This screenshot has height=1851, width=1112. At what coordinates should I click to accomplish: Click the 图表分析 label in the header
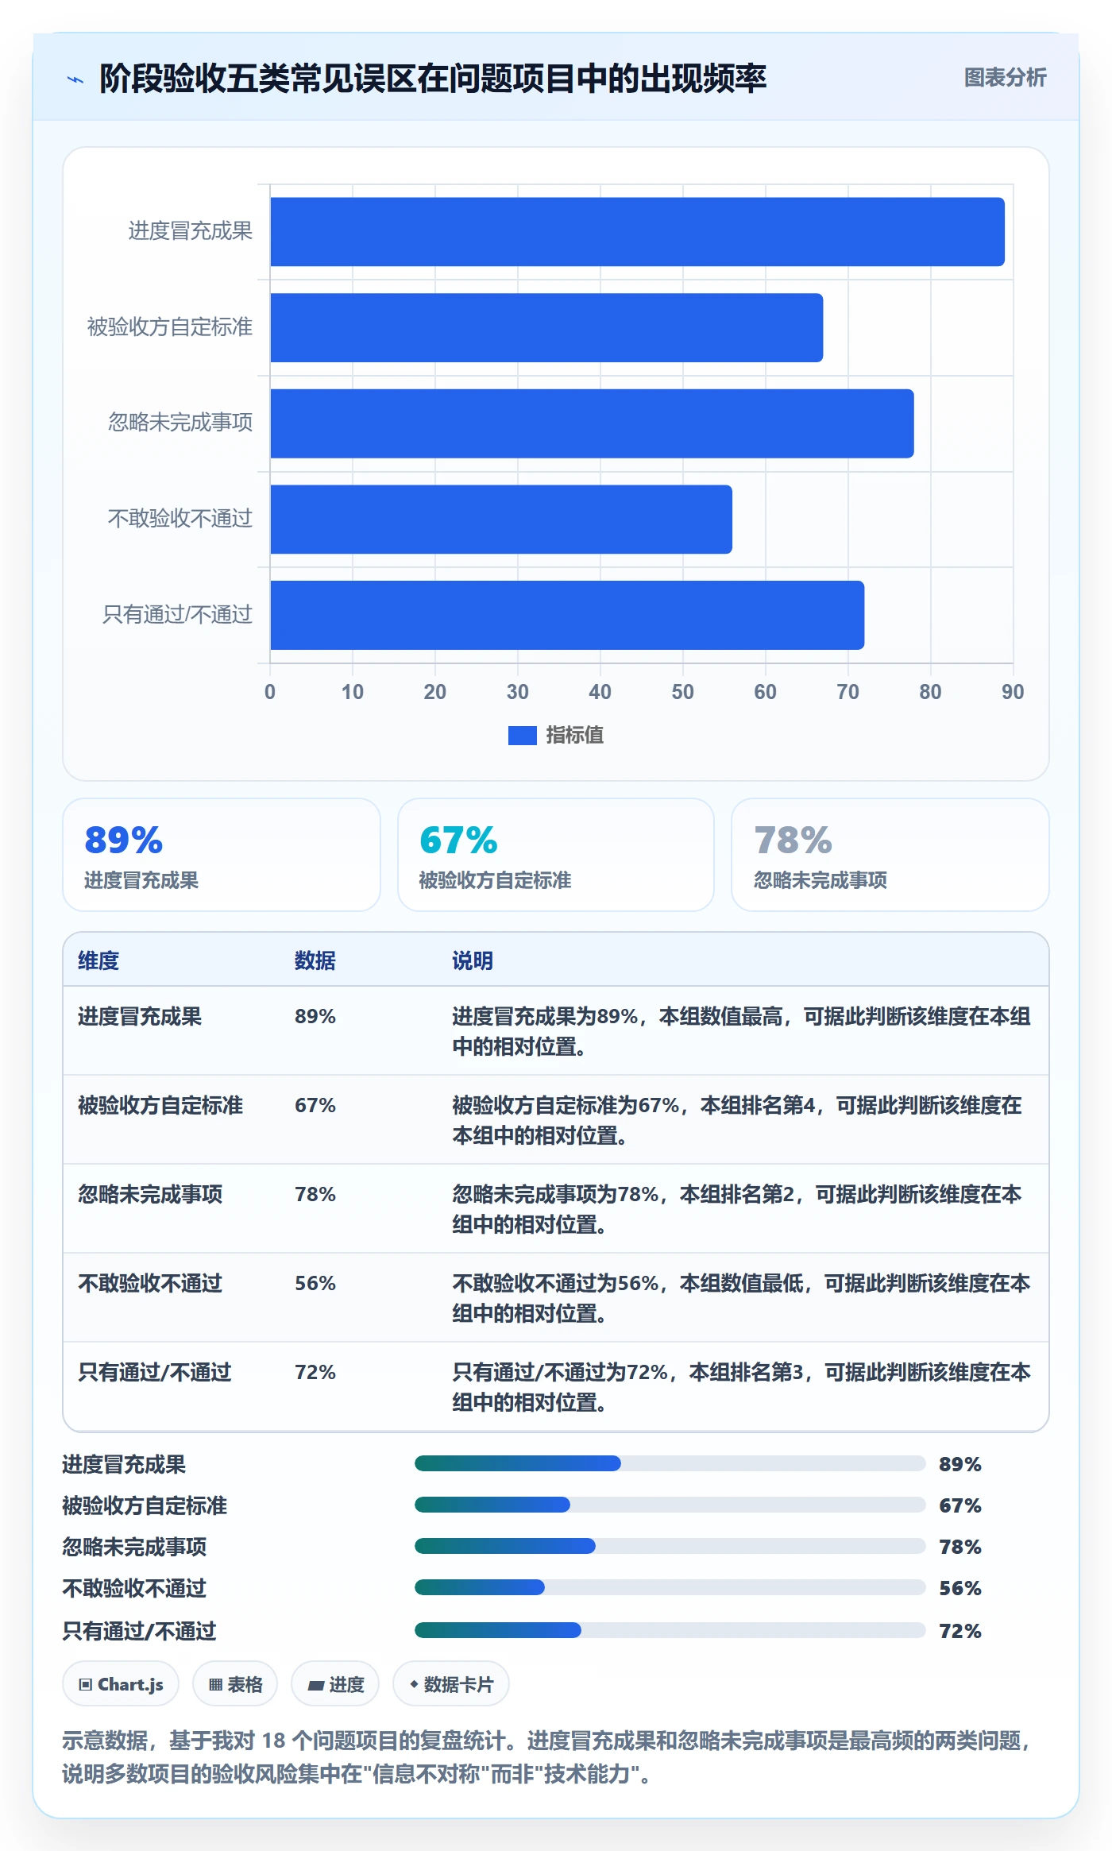[1005, 78]
